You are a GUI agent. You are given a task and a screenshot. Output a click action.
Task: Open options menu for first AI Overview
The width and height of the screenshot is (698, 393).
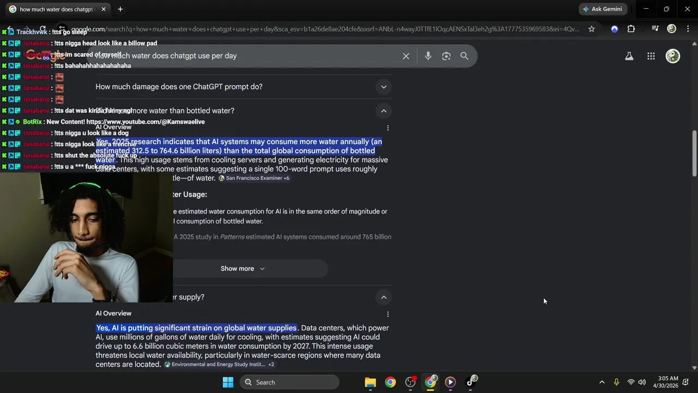point(388,128)
